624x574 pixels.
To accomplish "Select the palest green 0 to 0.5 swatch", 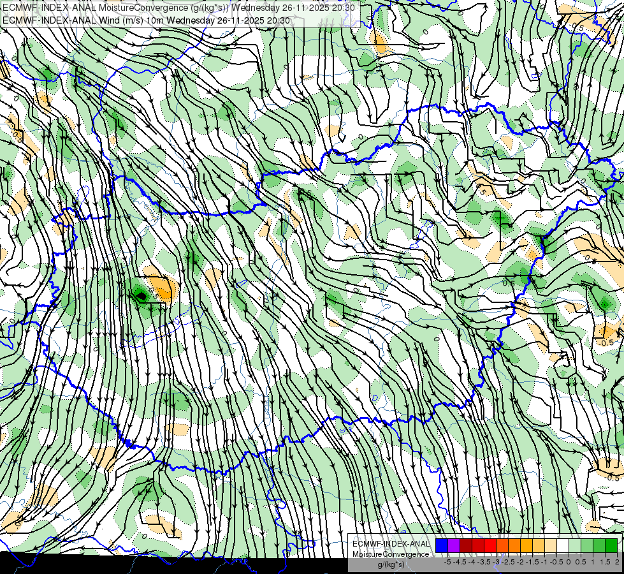I will [x=575, y=545].
